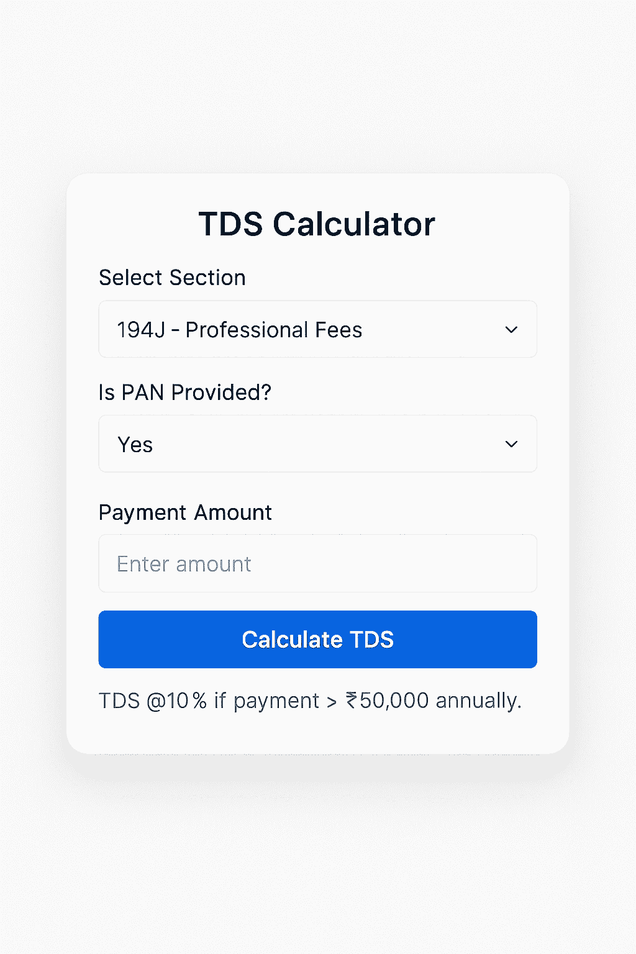Viewport: 636px width, 954px height.
Task: Click the "Select Section" field label
Action: tap(172, 278)
